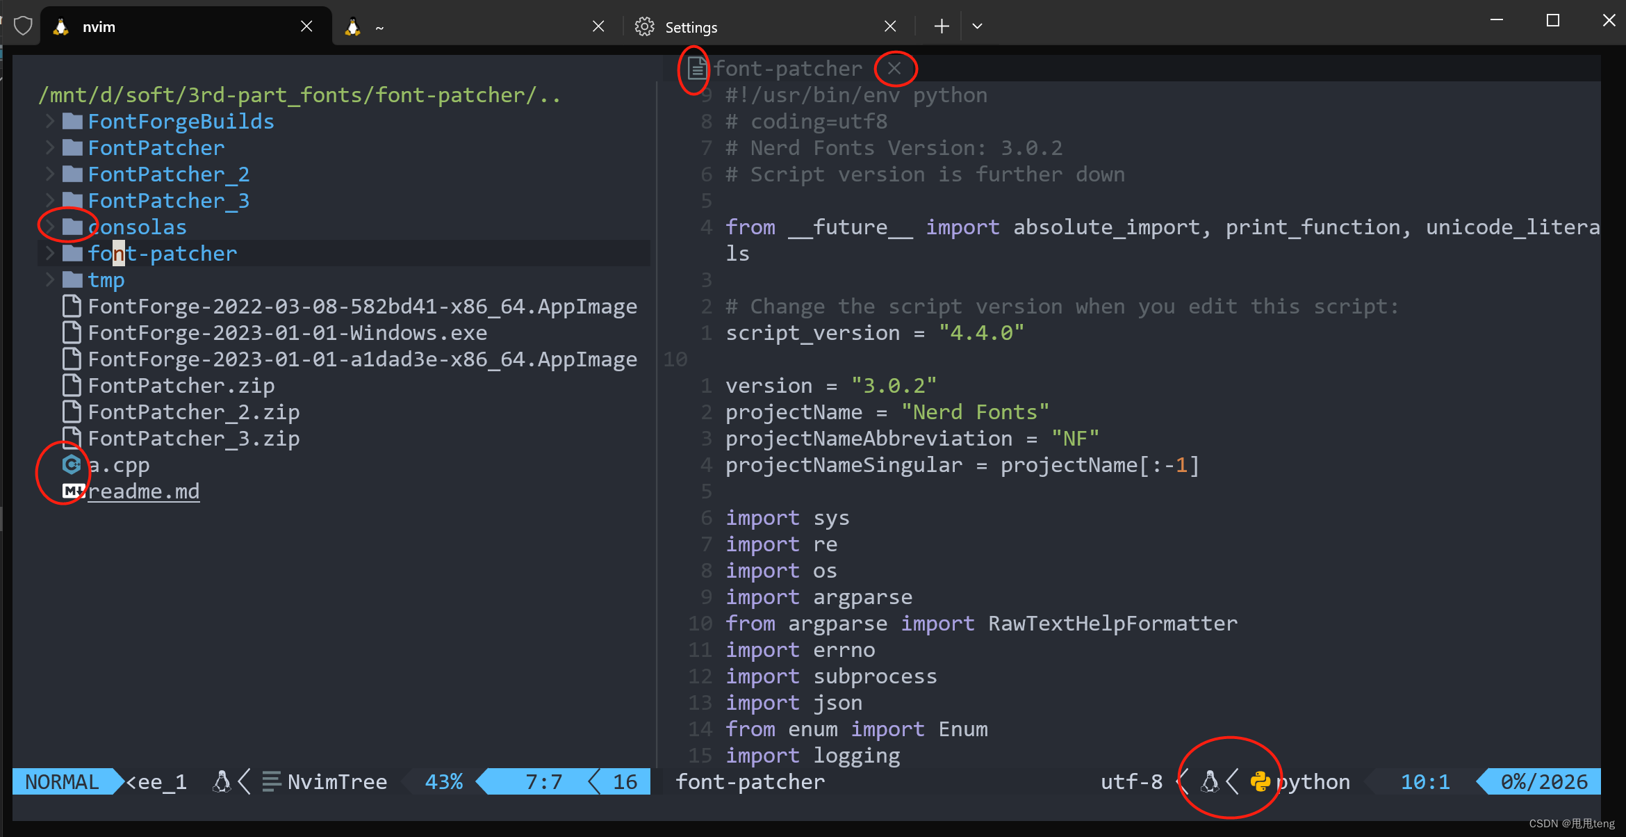Viewport: 1626px width, 837px height.
Task: Click the folder icon beside FontForgeBuilds
Action: [x=72, y=122]
